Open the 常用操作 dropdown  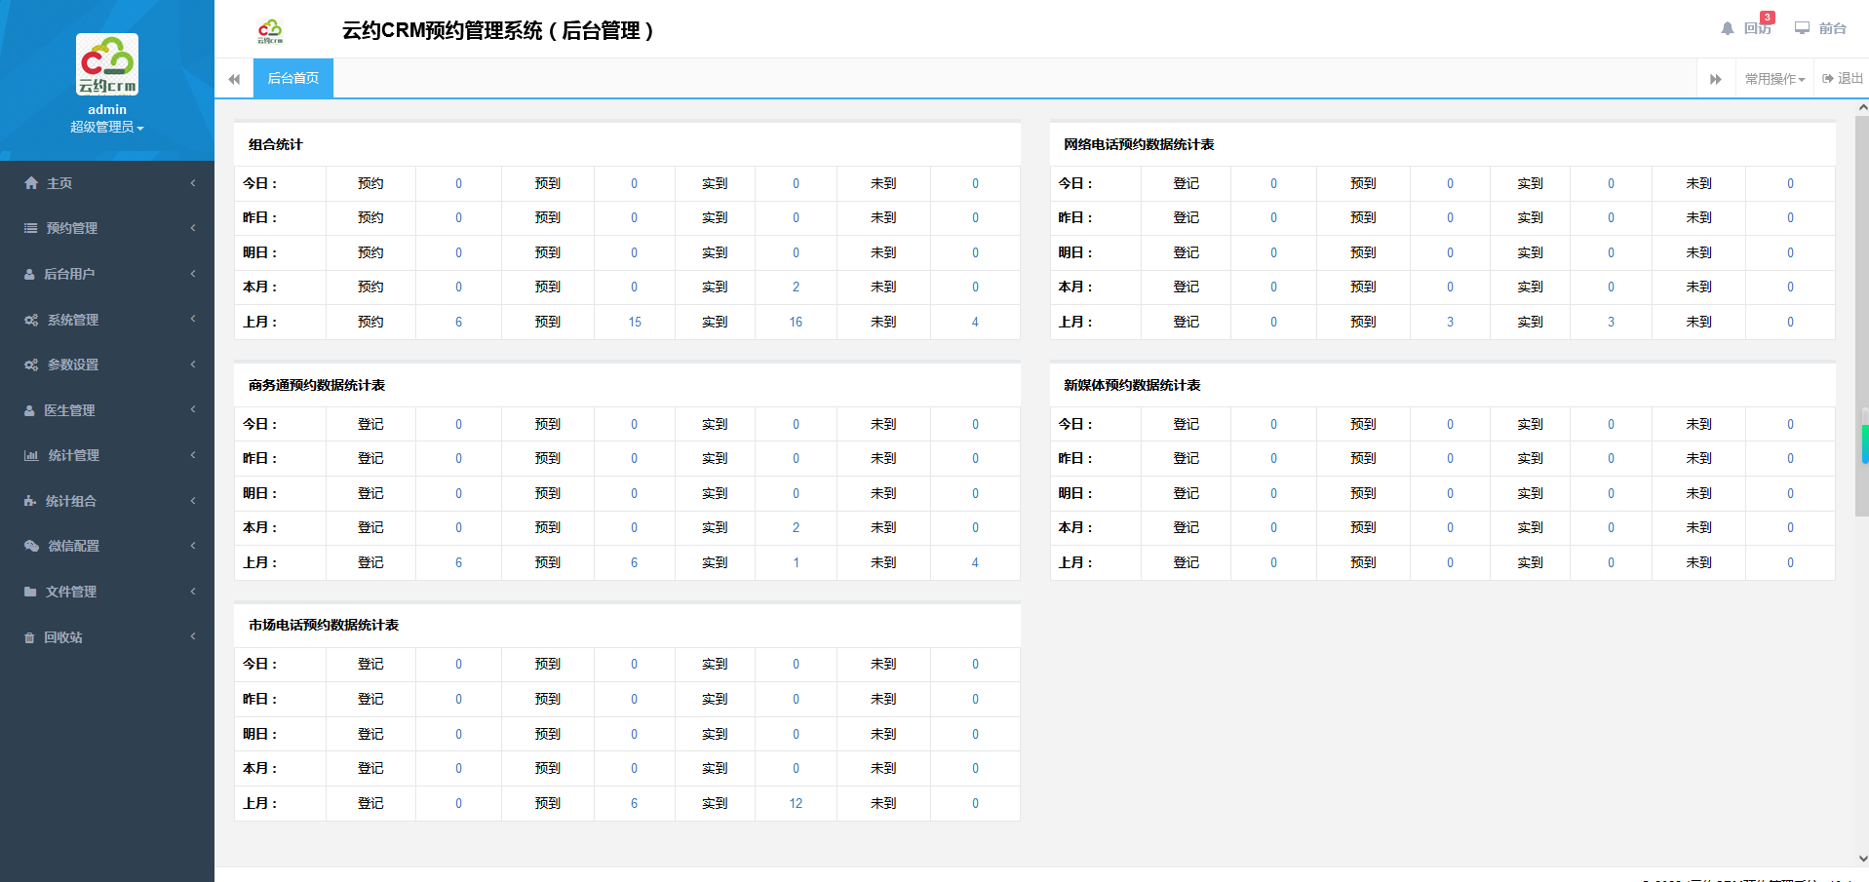(x=1774, y=79)
